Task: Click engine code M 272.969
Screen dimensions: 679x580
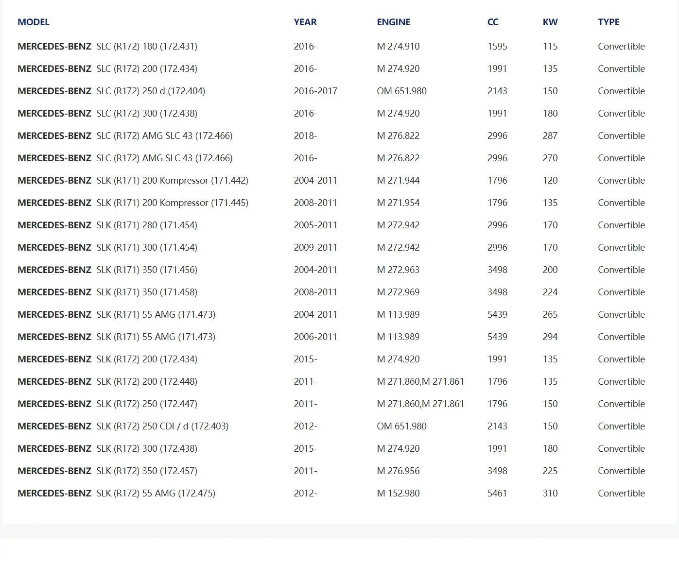Action: coord(398,292)
